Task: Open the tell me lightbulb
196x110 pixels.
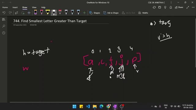Action: [x=165, y=7]
